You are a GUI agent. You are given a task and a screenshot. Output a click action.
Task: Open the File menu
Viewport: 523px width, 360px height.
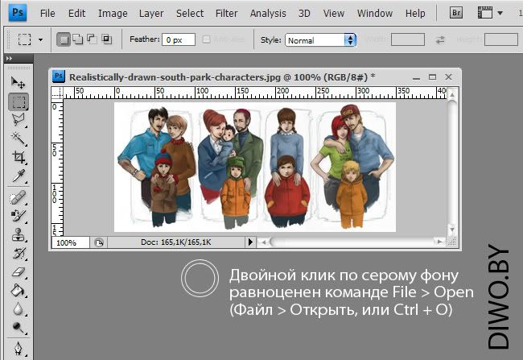tap(47, 14)
